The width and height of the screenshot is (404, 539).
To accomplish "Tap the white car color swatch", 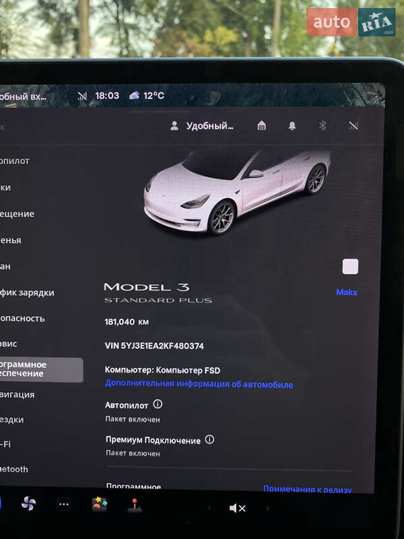I will [x=350, y=266].
